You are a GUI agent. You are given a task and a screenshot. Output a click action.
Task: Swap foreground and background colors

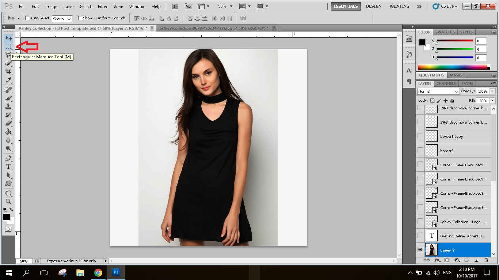11,210
